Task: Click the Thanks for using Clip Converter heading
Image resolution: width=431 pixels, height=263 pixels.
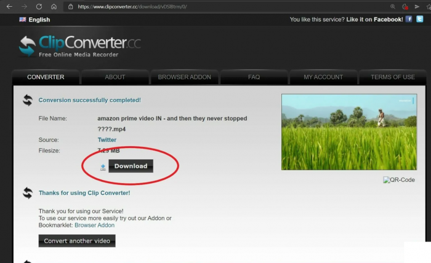Action: 84,193
